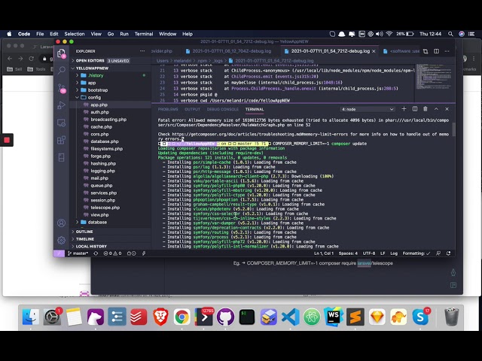Click the open changes compare icon
Screen dimensions: 482x361
pos(426,51)
